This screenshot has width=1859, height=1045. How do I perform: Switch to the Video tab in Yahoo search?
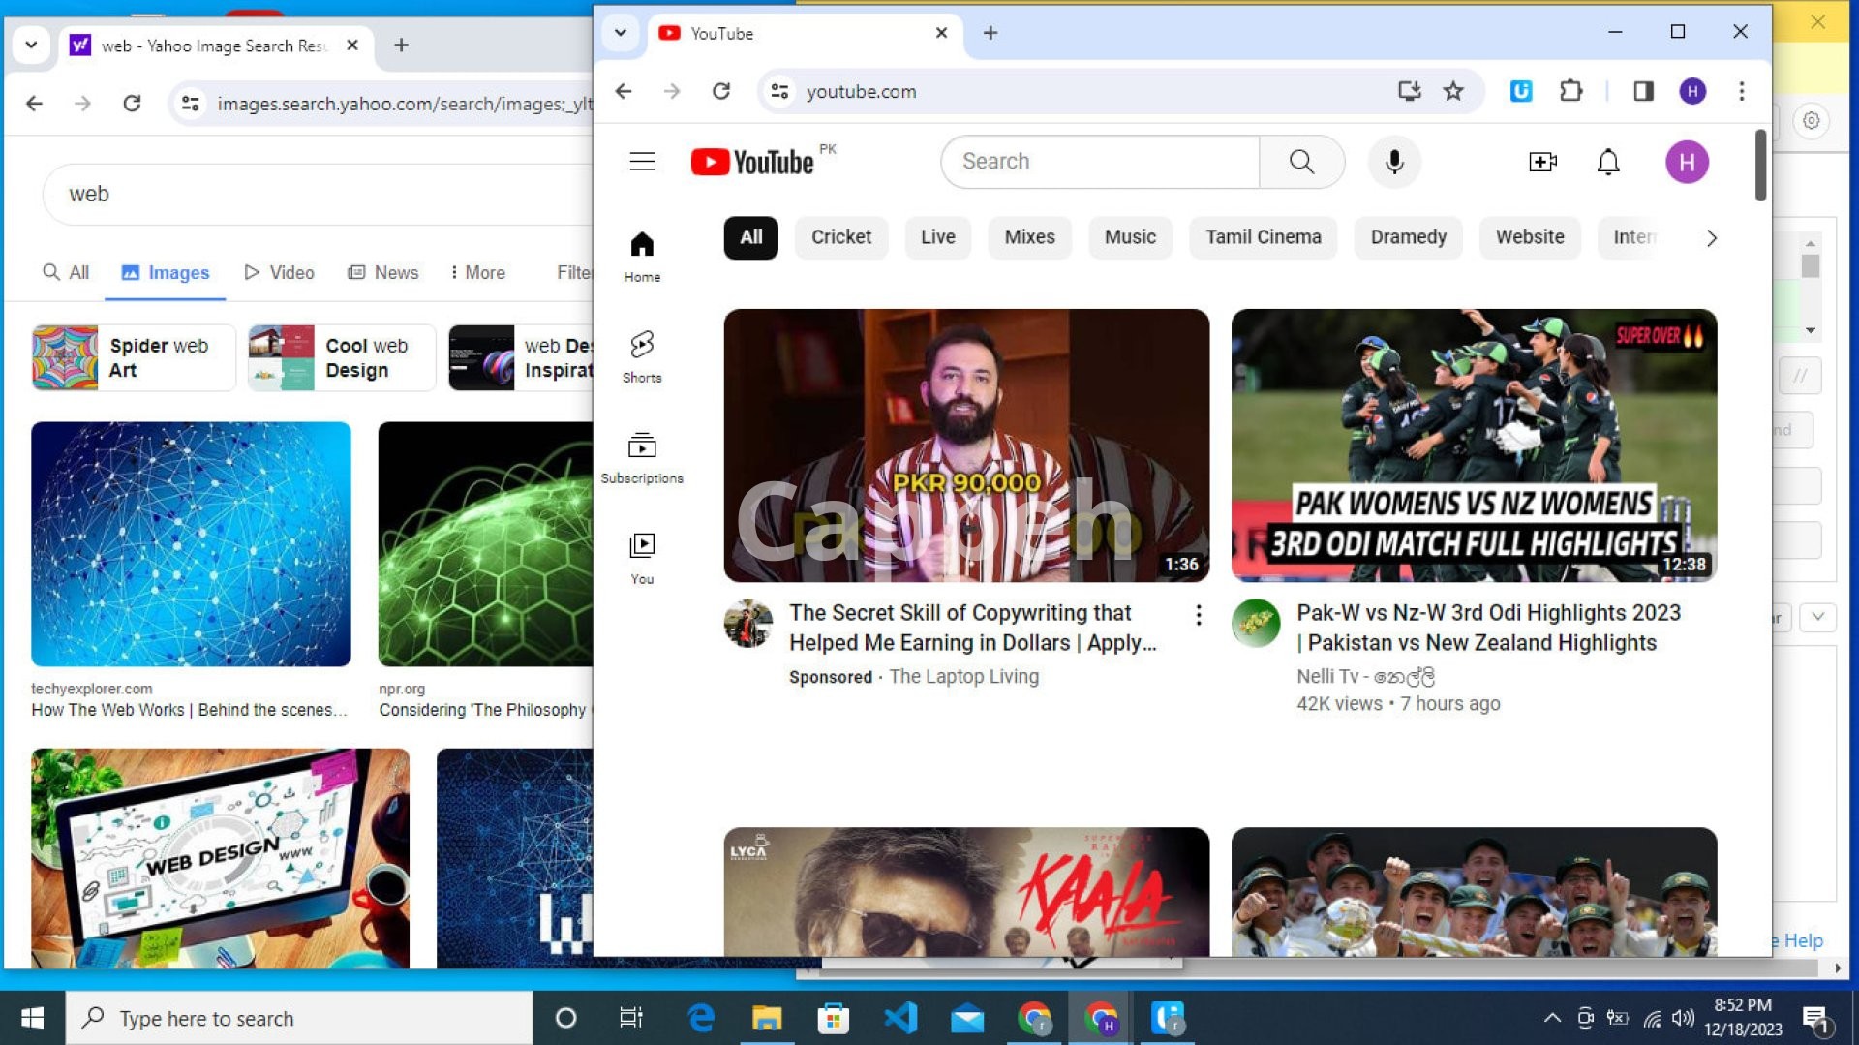coord(280,273)
